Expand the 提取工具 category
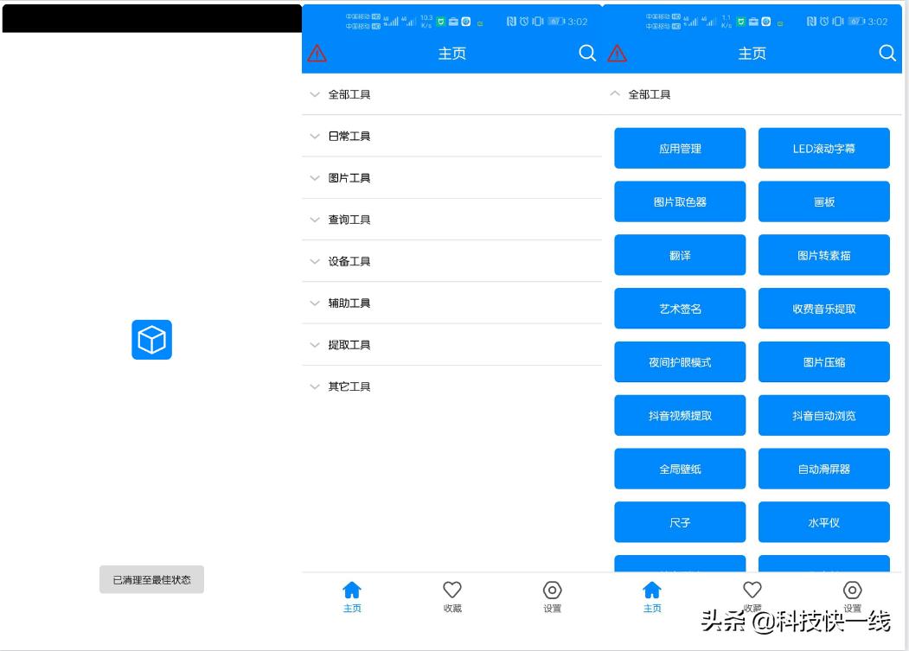This screenshot has width=909, height=651. pyautogui.click(x=349, y=345)
